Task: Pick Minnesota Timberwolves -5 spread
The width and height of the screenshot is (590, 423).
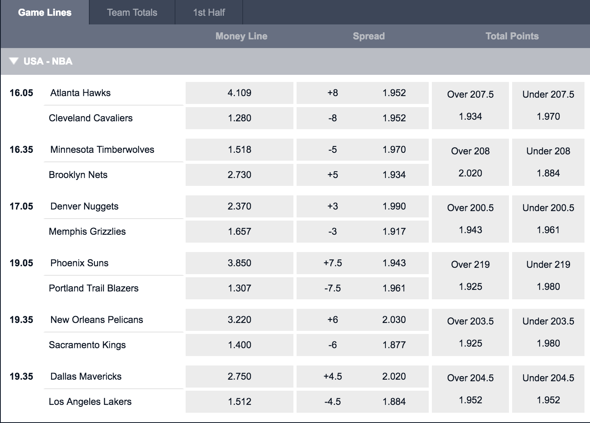Action: (x=363, y=150)
